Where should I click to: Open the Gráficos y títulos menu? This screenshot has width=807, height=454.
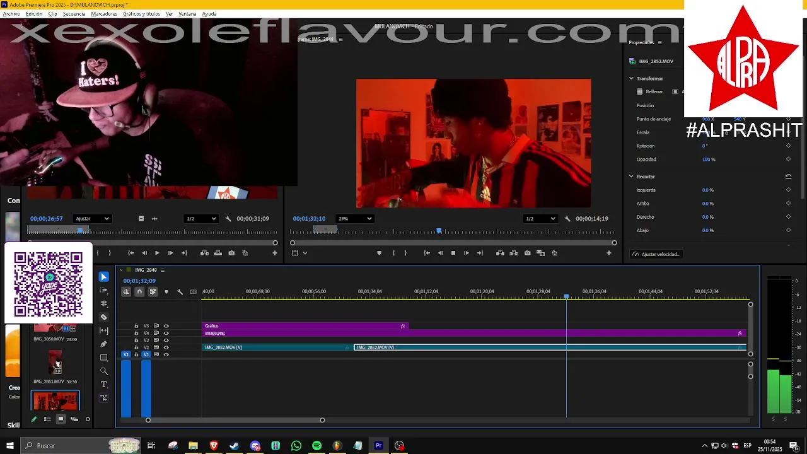tap(141, 14)
